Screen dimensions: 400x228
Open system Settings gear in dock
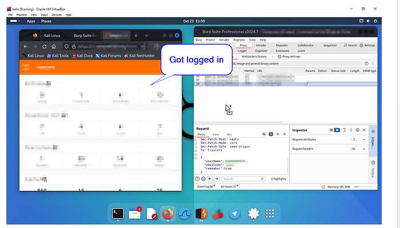pos(254,214)
